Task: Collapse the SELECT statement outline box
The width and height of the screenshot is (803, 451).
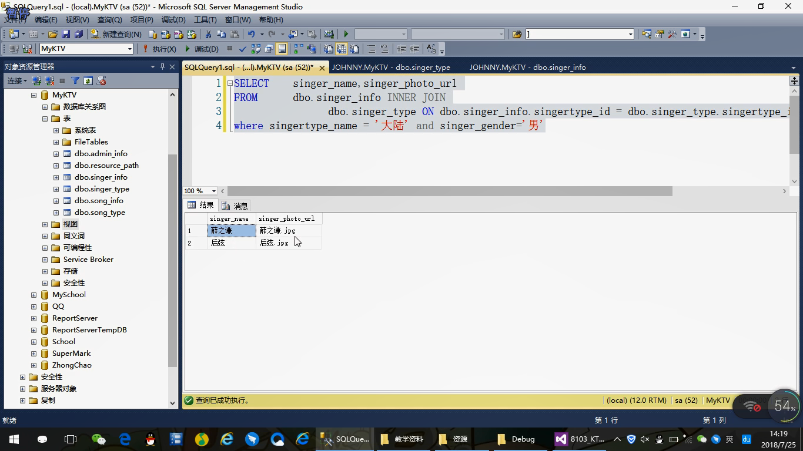Action: point(230,83)
